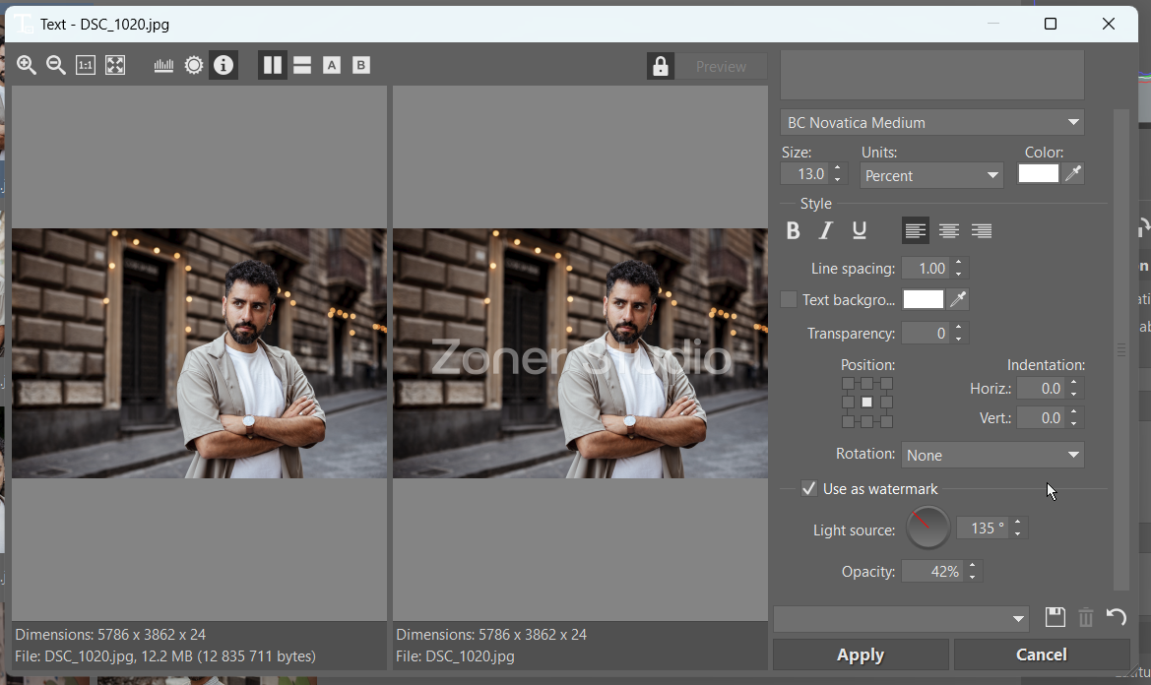Save current settings as preset
1151x685 pixels.
tap(1055, 618)
